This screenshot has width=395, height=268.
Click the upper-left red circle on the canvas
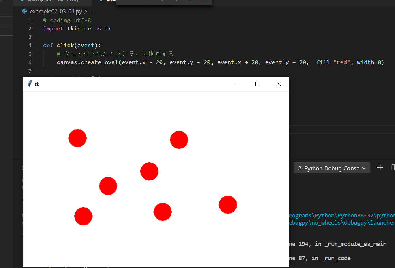[x=77, y=138]
